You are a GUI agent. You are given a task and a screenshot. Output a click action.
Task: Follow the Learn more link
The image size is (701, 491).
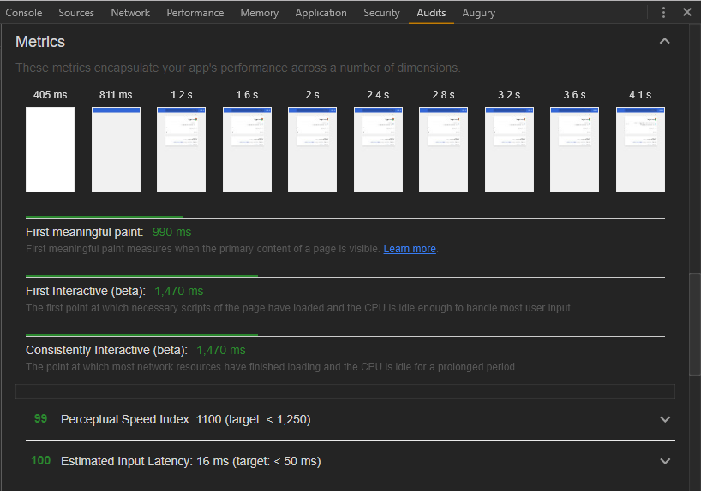tap(410, 249)
